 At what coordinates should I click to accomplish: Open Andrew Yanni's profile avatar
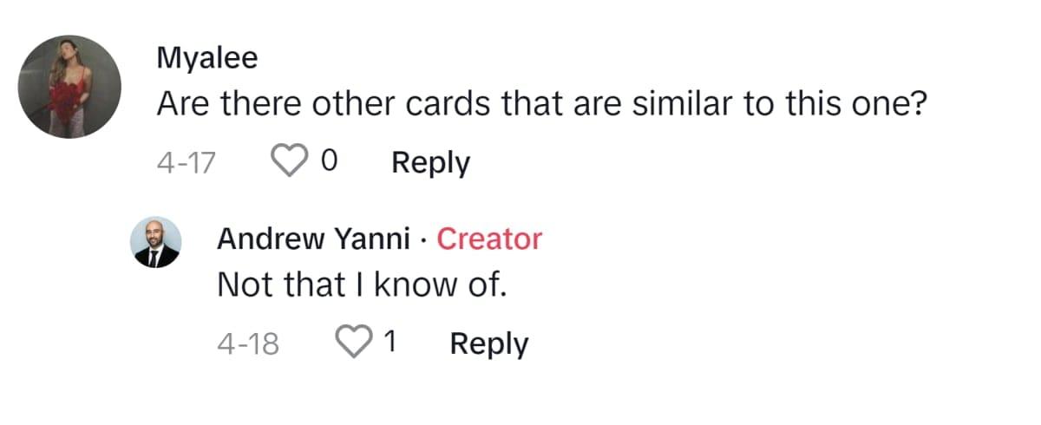(x=157, y=241)
